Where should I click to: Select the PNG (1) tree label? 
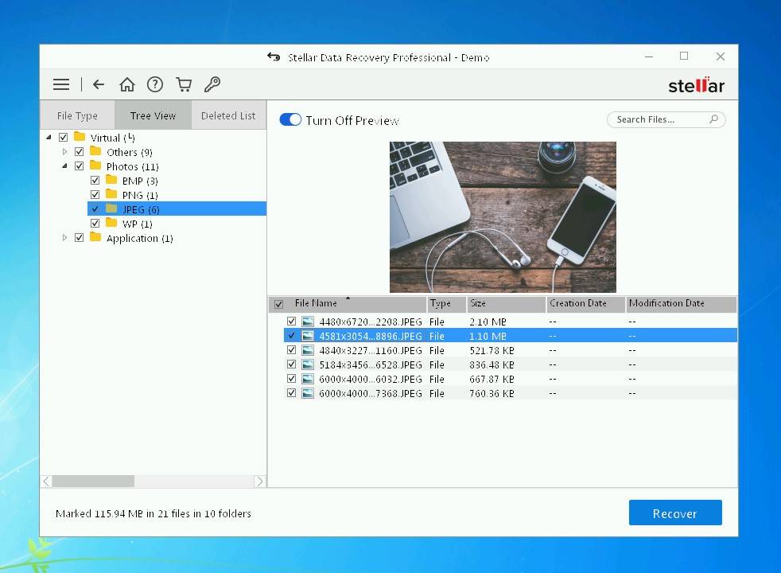(140, 195)
